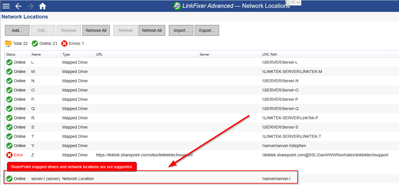Sort by the Type column header
Viewport: 399px width, 185px height.
(78, 54)
